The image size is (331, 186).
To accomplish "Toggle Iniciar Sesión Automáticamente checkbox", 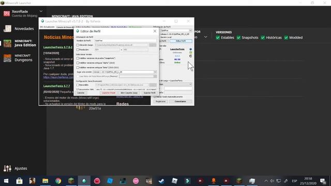I will coord(155,97).
